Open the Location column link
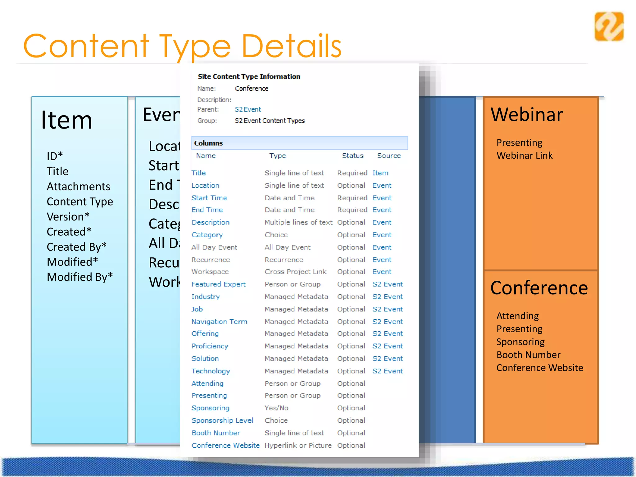This screenshot has height=477, width=636. (x=205, y=185)
